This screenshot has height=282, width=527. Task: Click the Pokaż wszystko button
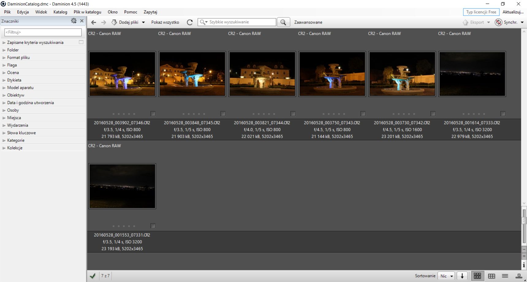[165, 22]
